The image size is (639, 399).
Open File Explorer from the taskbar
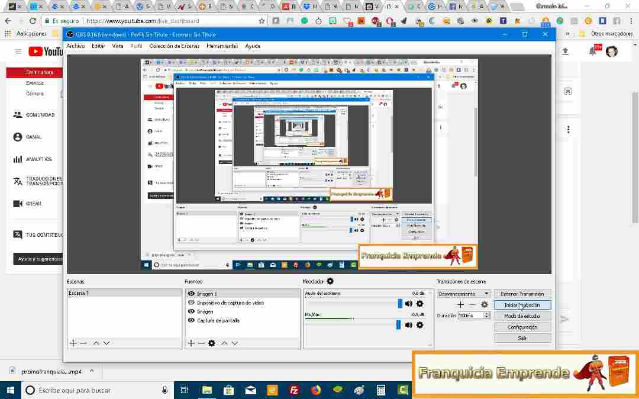click(207, 390)
